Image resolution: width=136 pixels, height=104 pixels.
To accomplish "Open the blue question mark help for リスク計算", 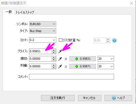I will (x=114, y=40).
